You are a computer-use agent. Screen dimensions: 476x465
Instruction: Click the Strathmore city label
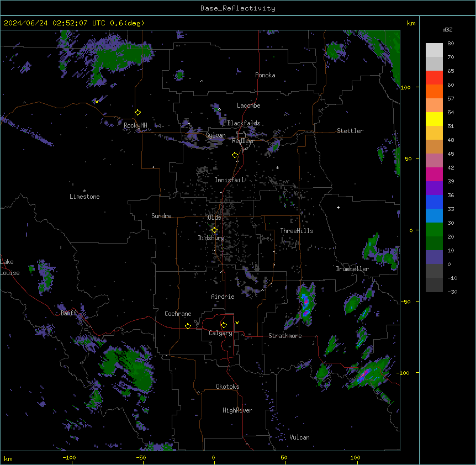coord(285,336)
